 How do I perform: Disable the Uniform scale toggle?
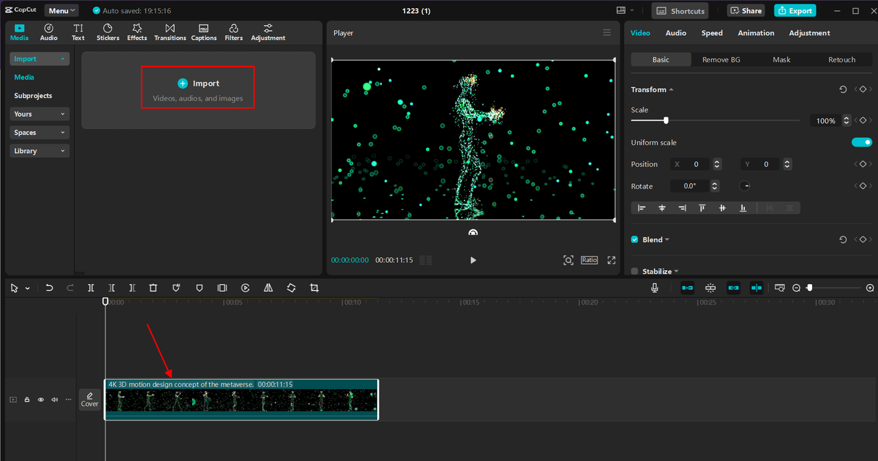click(x=862, y=142)
